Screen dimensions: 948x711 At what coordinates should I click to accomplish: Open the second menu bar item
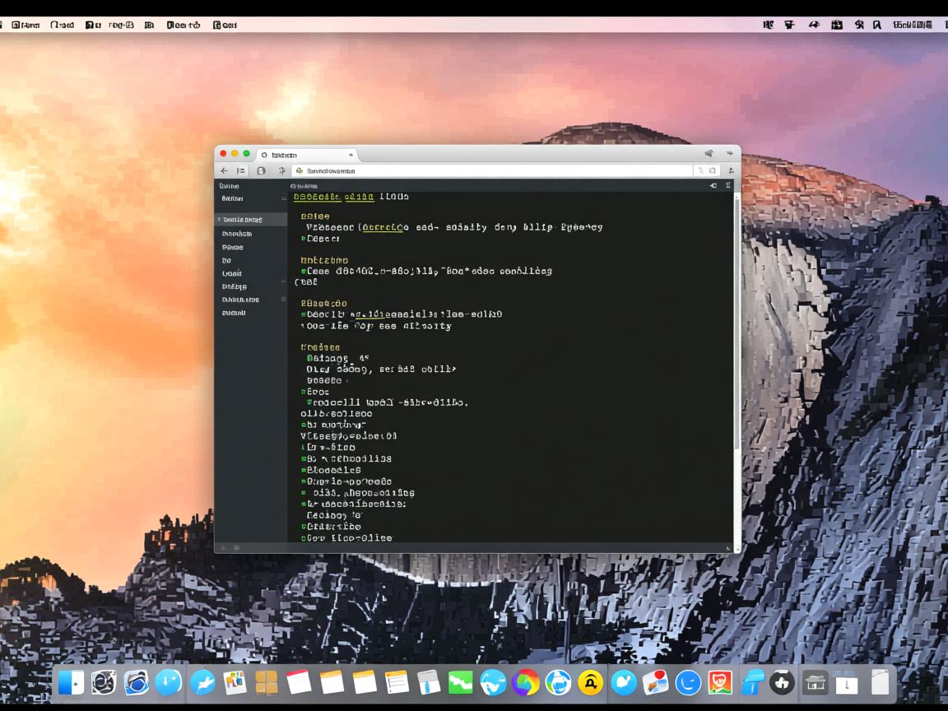[62, 25]
